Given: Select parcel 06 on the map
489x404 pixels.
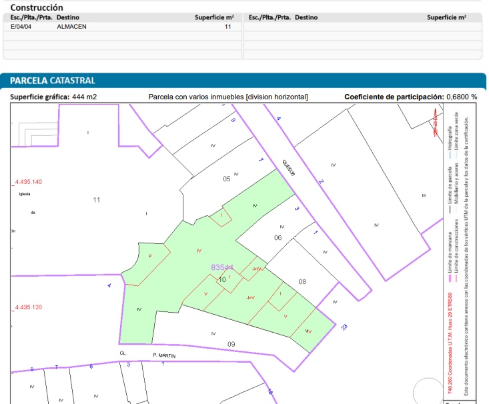Looking at the screenshot, I should pos(278,237).
